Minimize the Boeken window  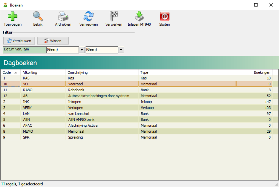click(241, 5)
